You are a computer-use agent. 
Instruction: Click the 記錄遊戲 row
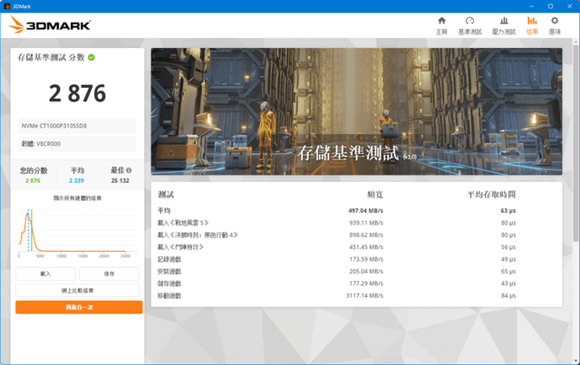coord(336,259)
